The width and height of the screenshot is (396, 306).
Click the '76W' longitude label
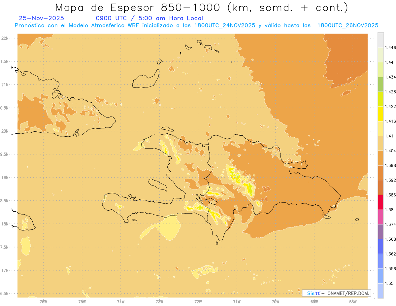tap(43, 301)
